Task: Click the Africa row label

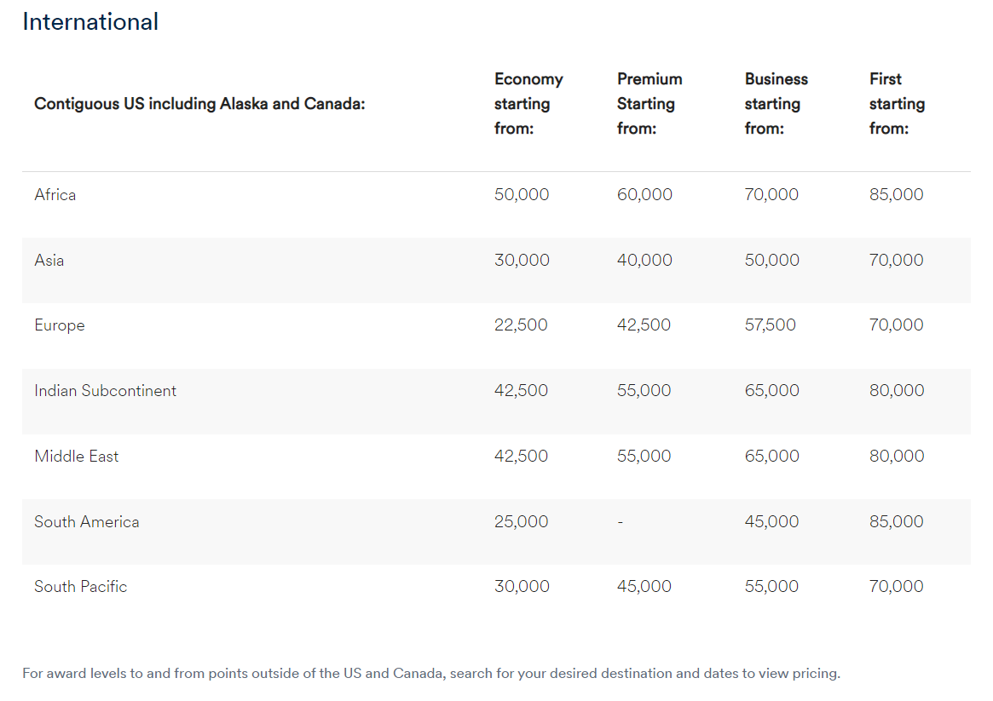Action: (x=55, y=195)
